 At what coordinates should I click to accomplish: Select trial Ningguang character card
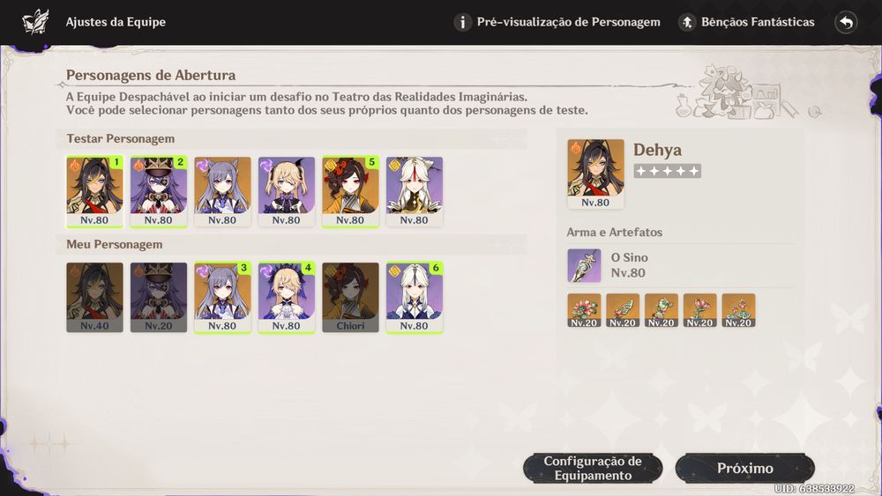coord(415,191)
